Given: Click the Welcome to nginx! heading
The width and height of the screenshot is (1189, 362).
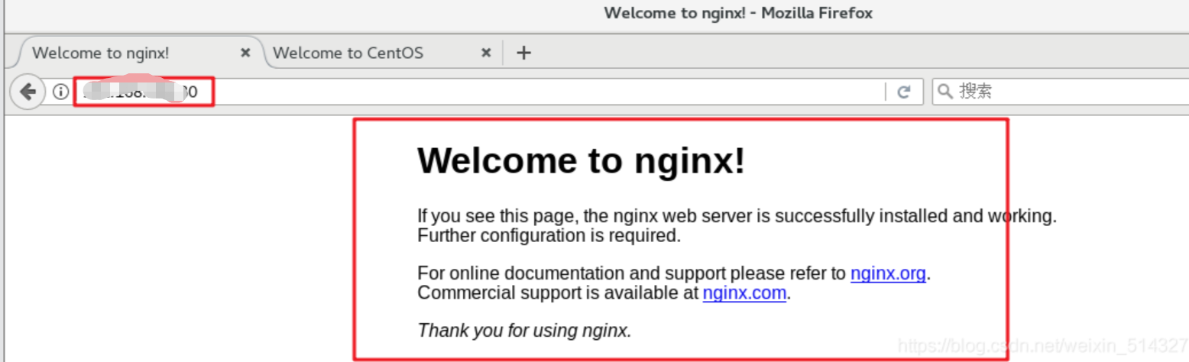Looking at the screenshot, I should pos(581,161).
